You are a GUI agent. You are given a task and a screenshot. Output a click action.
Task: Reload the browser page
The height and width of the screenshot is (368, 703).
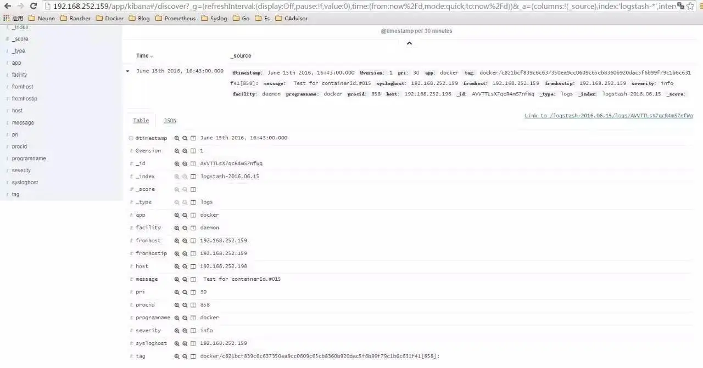pyautogui.click(x=33, y=6)
